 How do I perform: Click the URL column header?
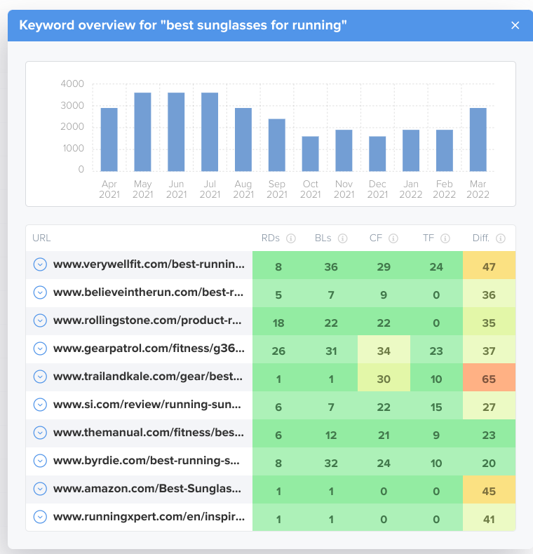tap(41, 238)
